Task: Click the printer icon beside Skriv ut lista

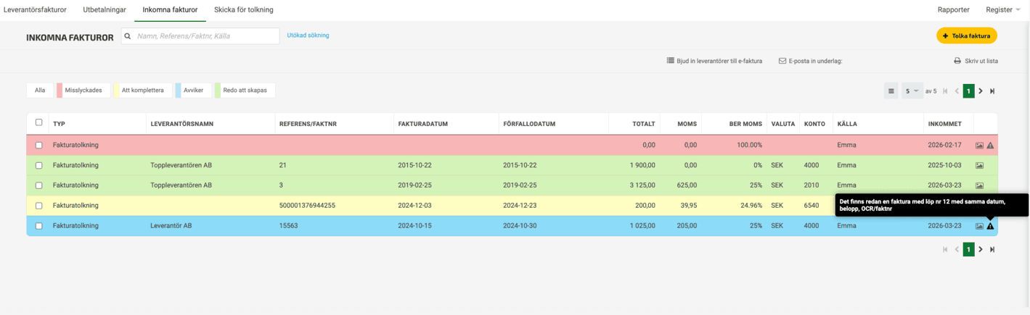Action: pyautogui.click(x=957, y=62)
